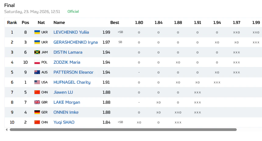Click the Poland flag next to ZODZIK Maria
This screenshot has height=141, width=262.
37,62
